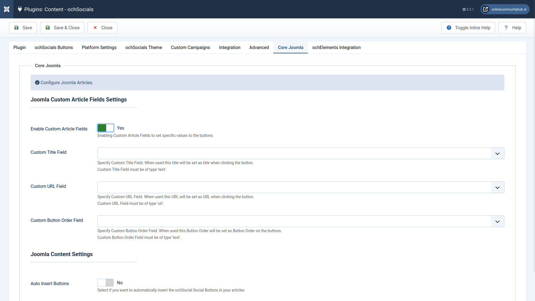Open ochElements Integration tab
Viewport: 535px width, 301px height.
click(x=336, y=48)
